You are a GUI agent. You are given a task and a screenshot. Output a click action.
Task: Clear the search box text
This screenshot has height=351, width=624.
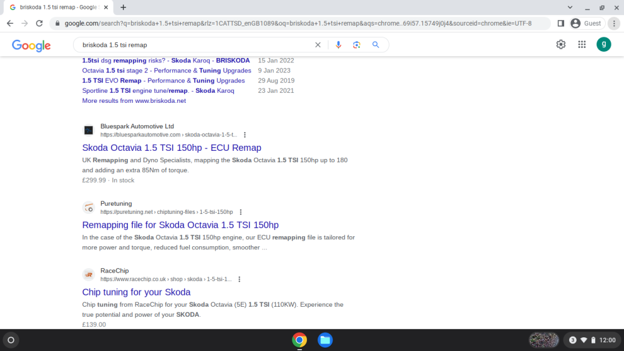point(318,45)
